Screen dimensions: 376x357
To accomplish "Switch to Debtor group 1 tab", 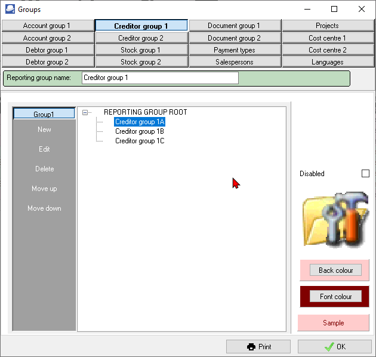I will click(x=48, y=50).
